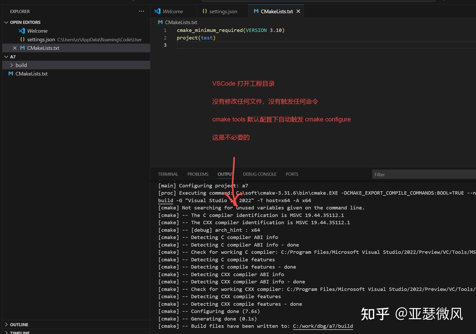
Task: Close CMakeLists.txt from the Open Editors list
Action: coord(15,48)
